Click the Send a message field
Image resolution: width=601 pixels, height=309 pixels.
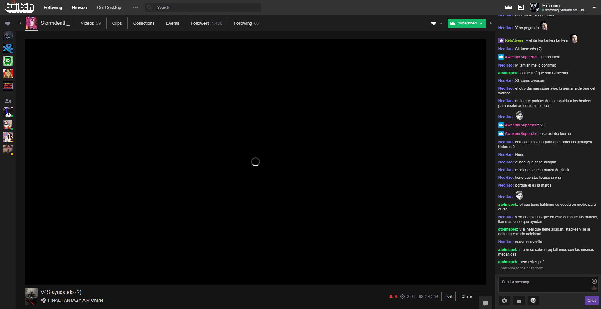[x=546, y=282]
